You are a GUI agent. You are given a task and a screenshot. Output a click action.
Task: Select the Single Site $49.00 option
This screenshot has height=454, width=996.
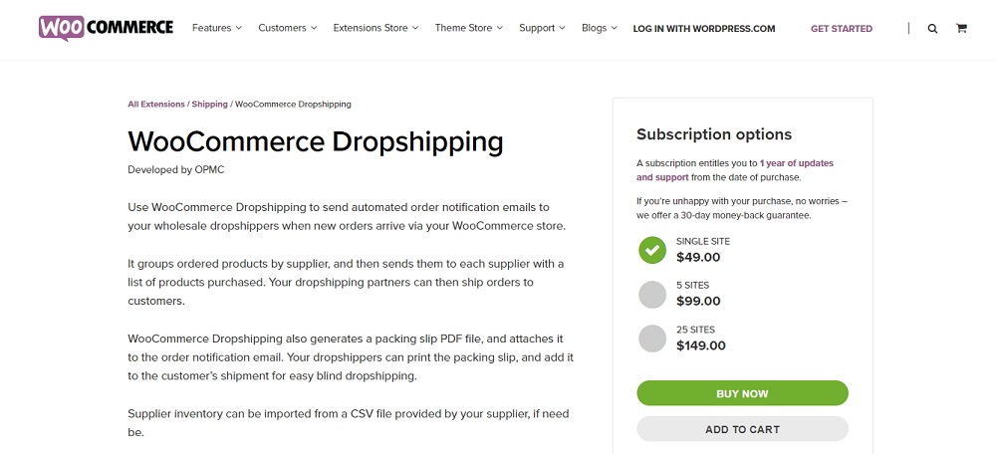(652, 250)
